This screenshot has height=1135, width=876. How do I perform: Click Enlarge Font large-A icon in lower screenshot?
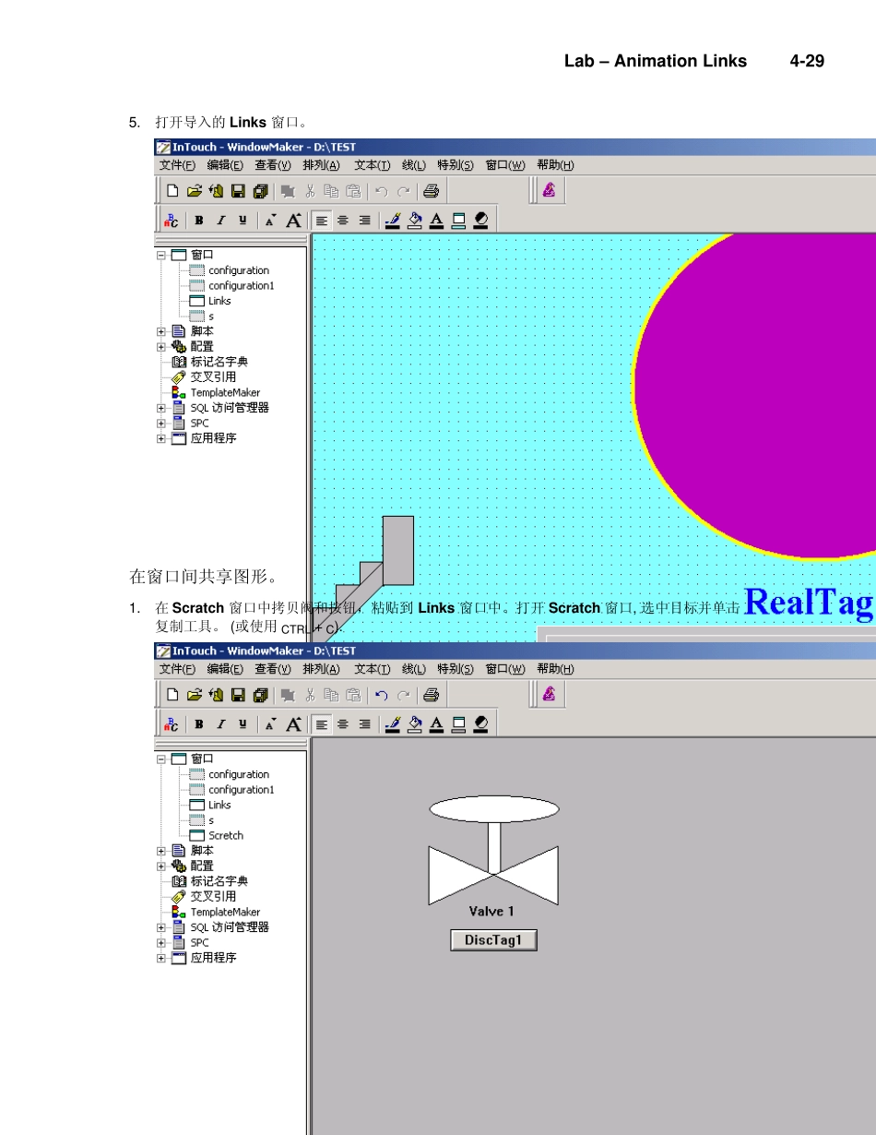[x=293, y=723]
